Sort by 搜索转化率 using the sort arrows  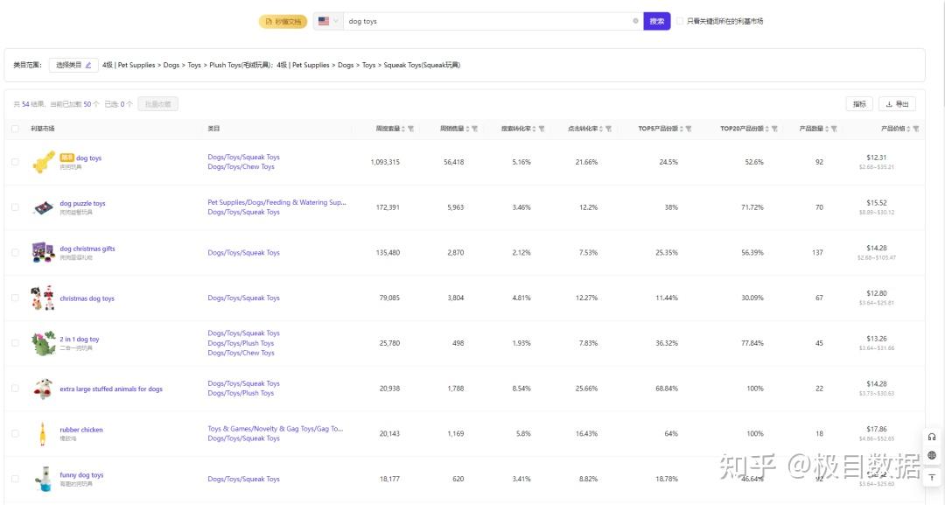533,129
